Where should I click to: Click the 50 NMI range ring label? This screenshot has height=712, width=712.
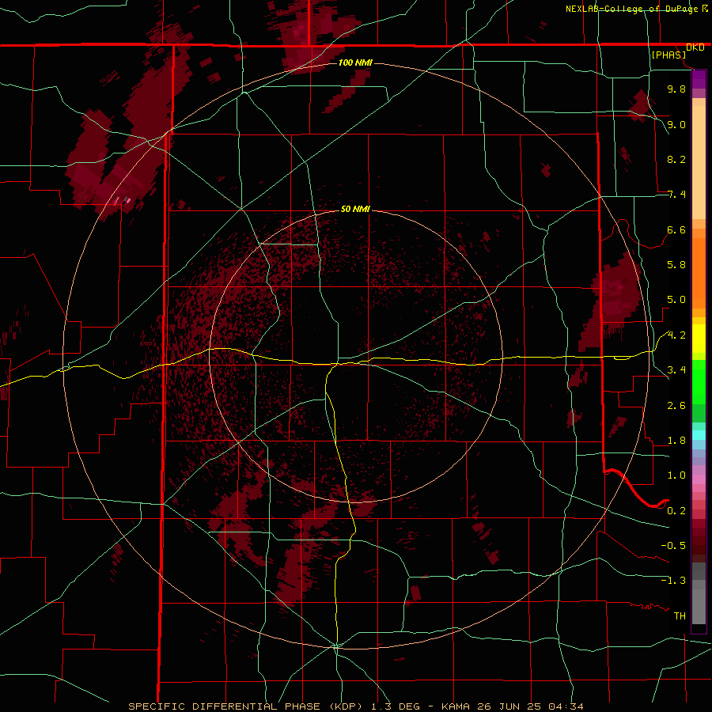(355, 209)
